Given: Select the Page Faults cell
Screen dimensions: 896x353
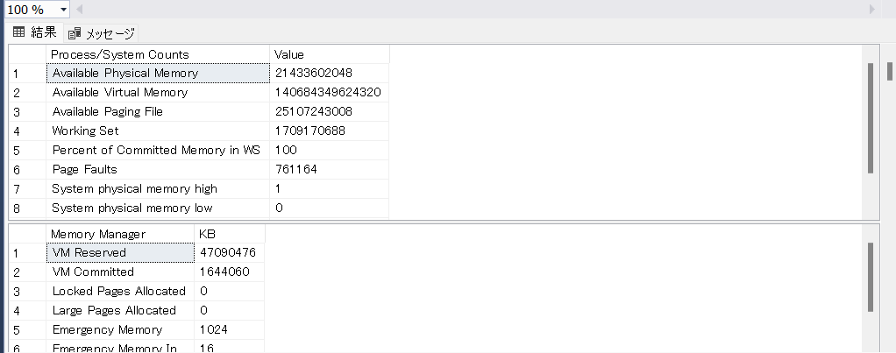Looking at the screenshot, I should click(158, 170).
